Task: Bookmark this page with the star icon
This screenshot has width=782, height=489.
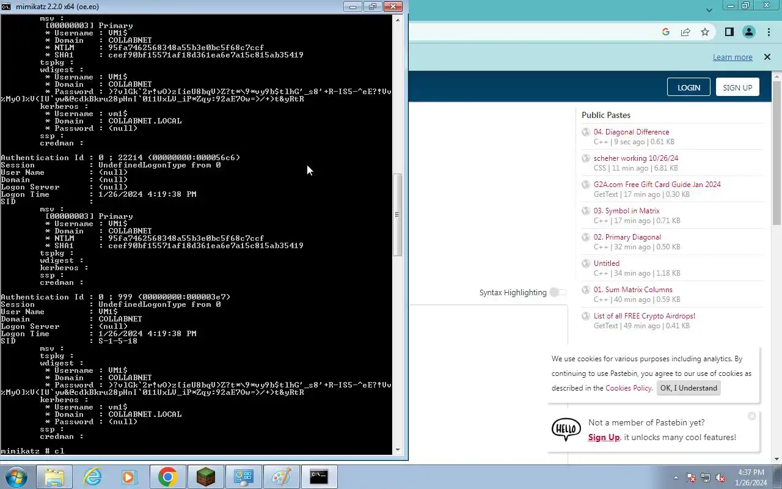Action: click(705, 32)
